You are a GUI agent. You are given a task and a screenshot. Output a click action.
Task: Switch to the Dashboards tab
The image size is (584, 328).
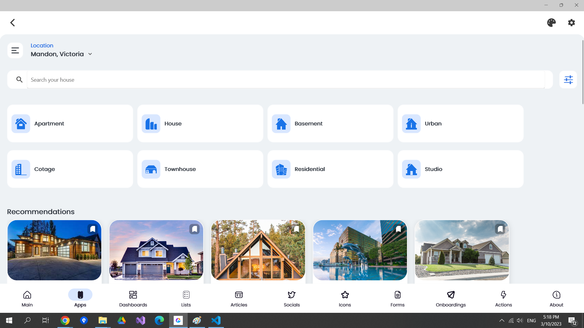(x=133, y=299)
